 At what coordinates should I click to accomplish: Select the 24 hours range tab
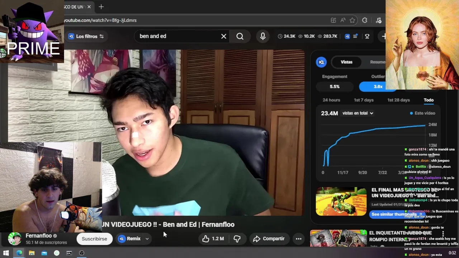[x=331, y=100]
